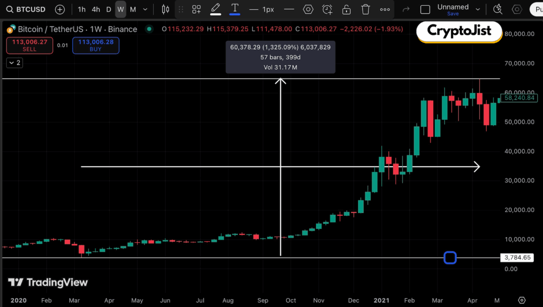Screen dimensions: 543x307
Task: Click the blue BUY price button
Action: pos(96,46)
